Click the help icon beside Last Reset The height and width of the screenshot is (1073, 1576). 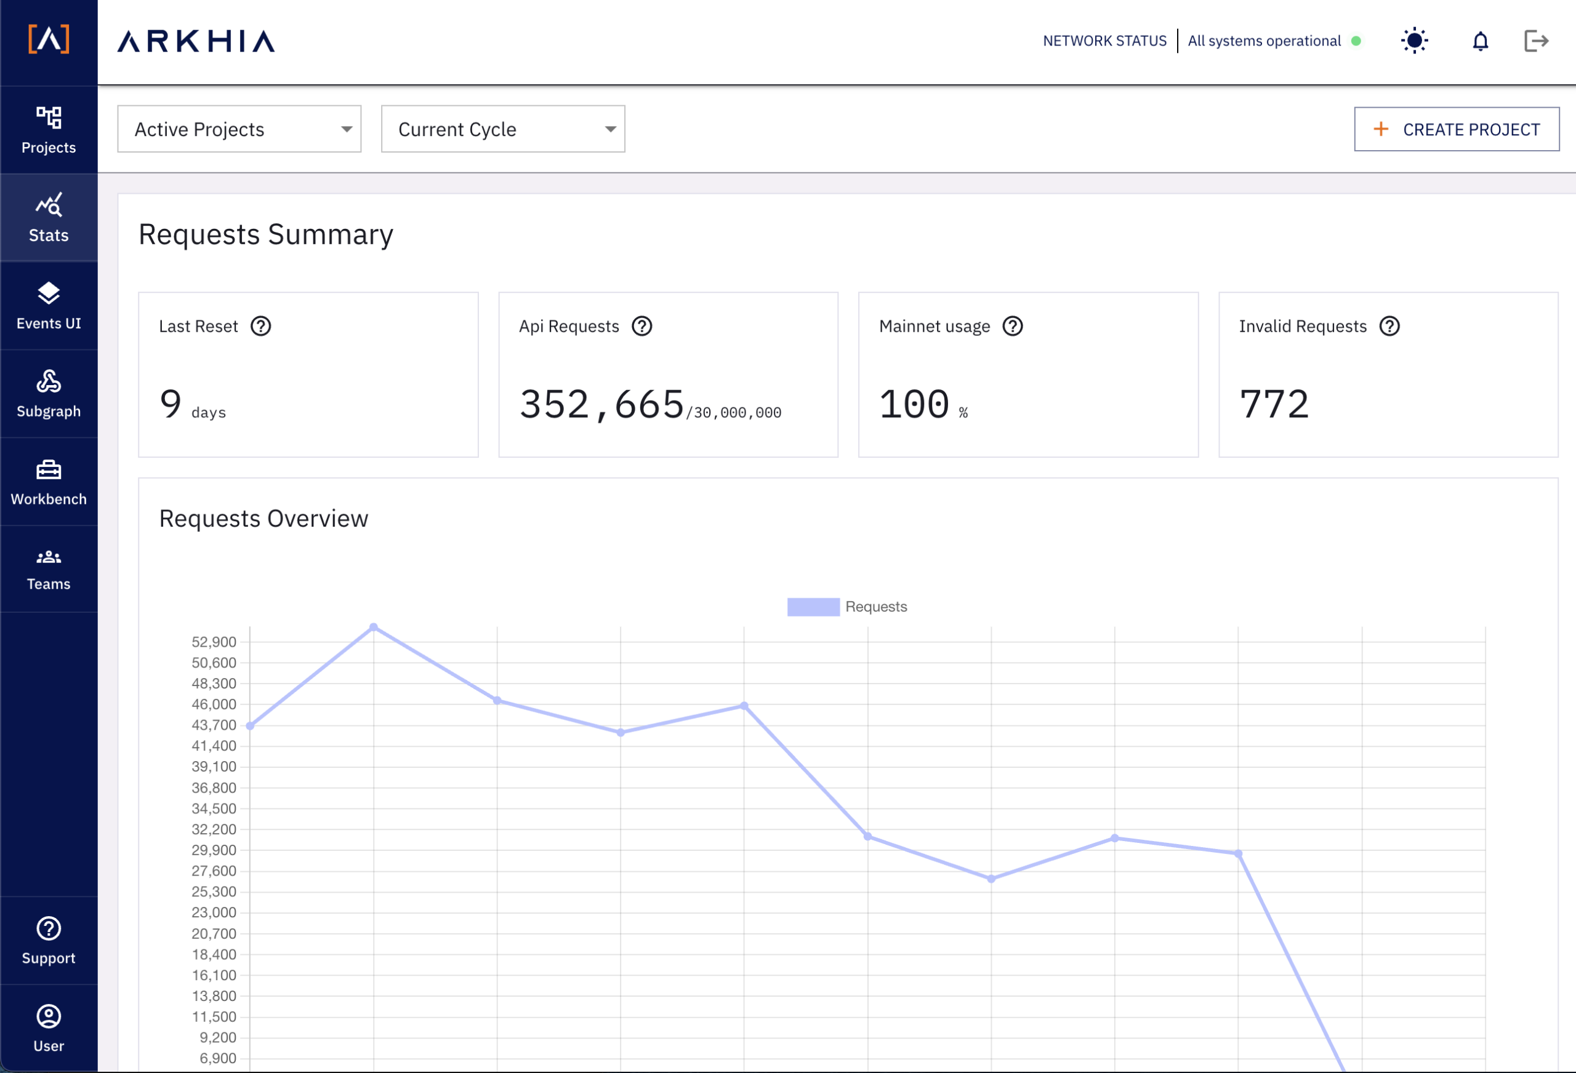point(260,326)
